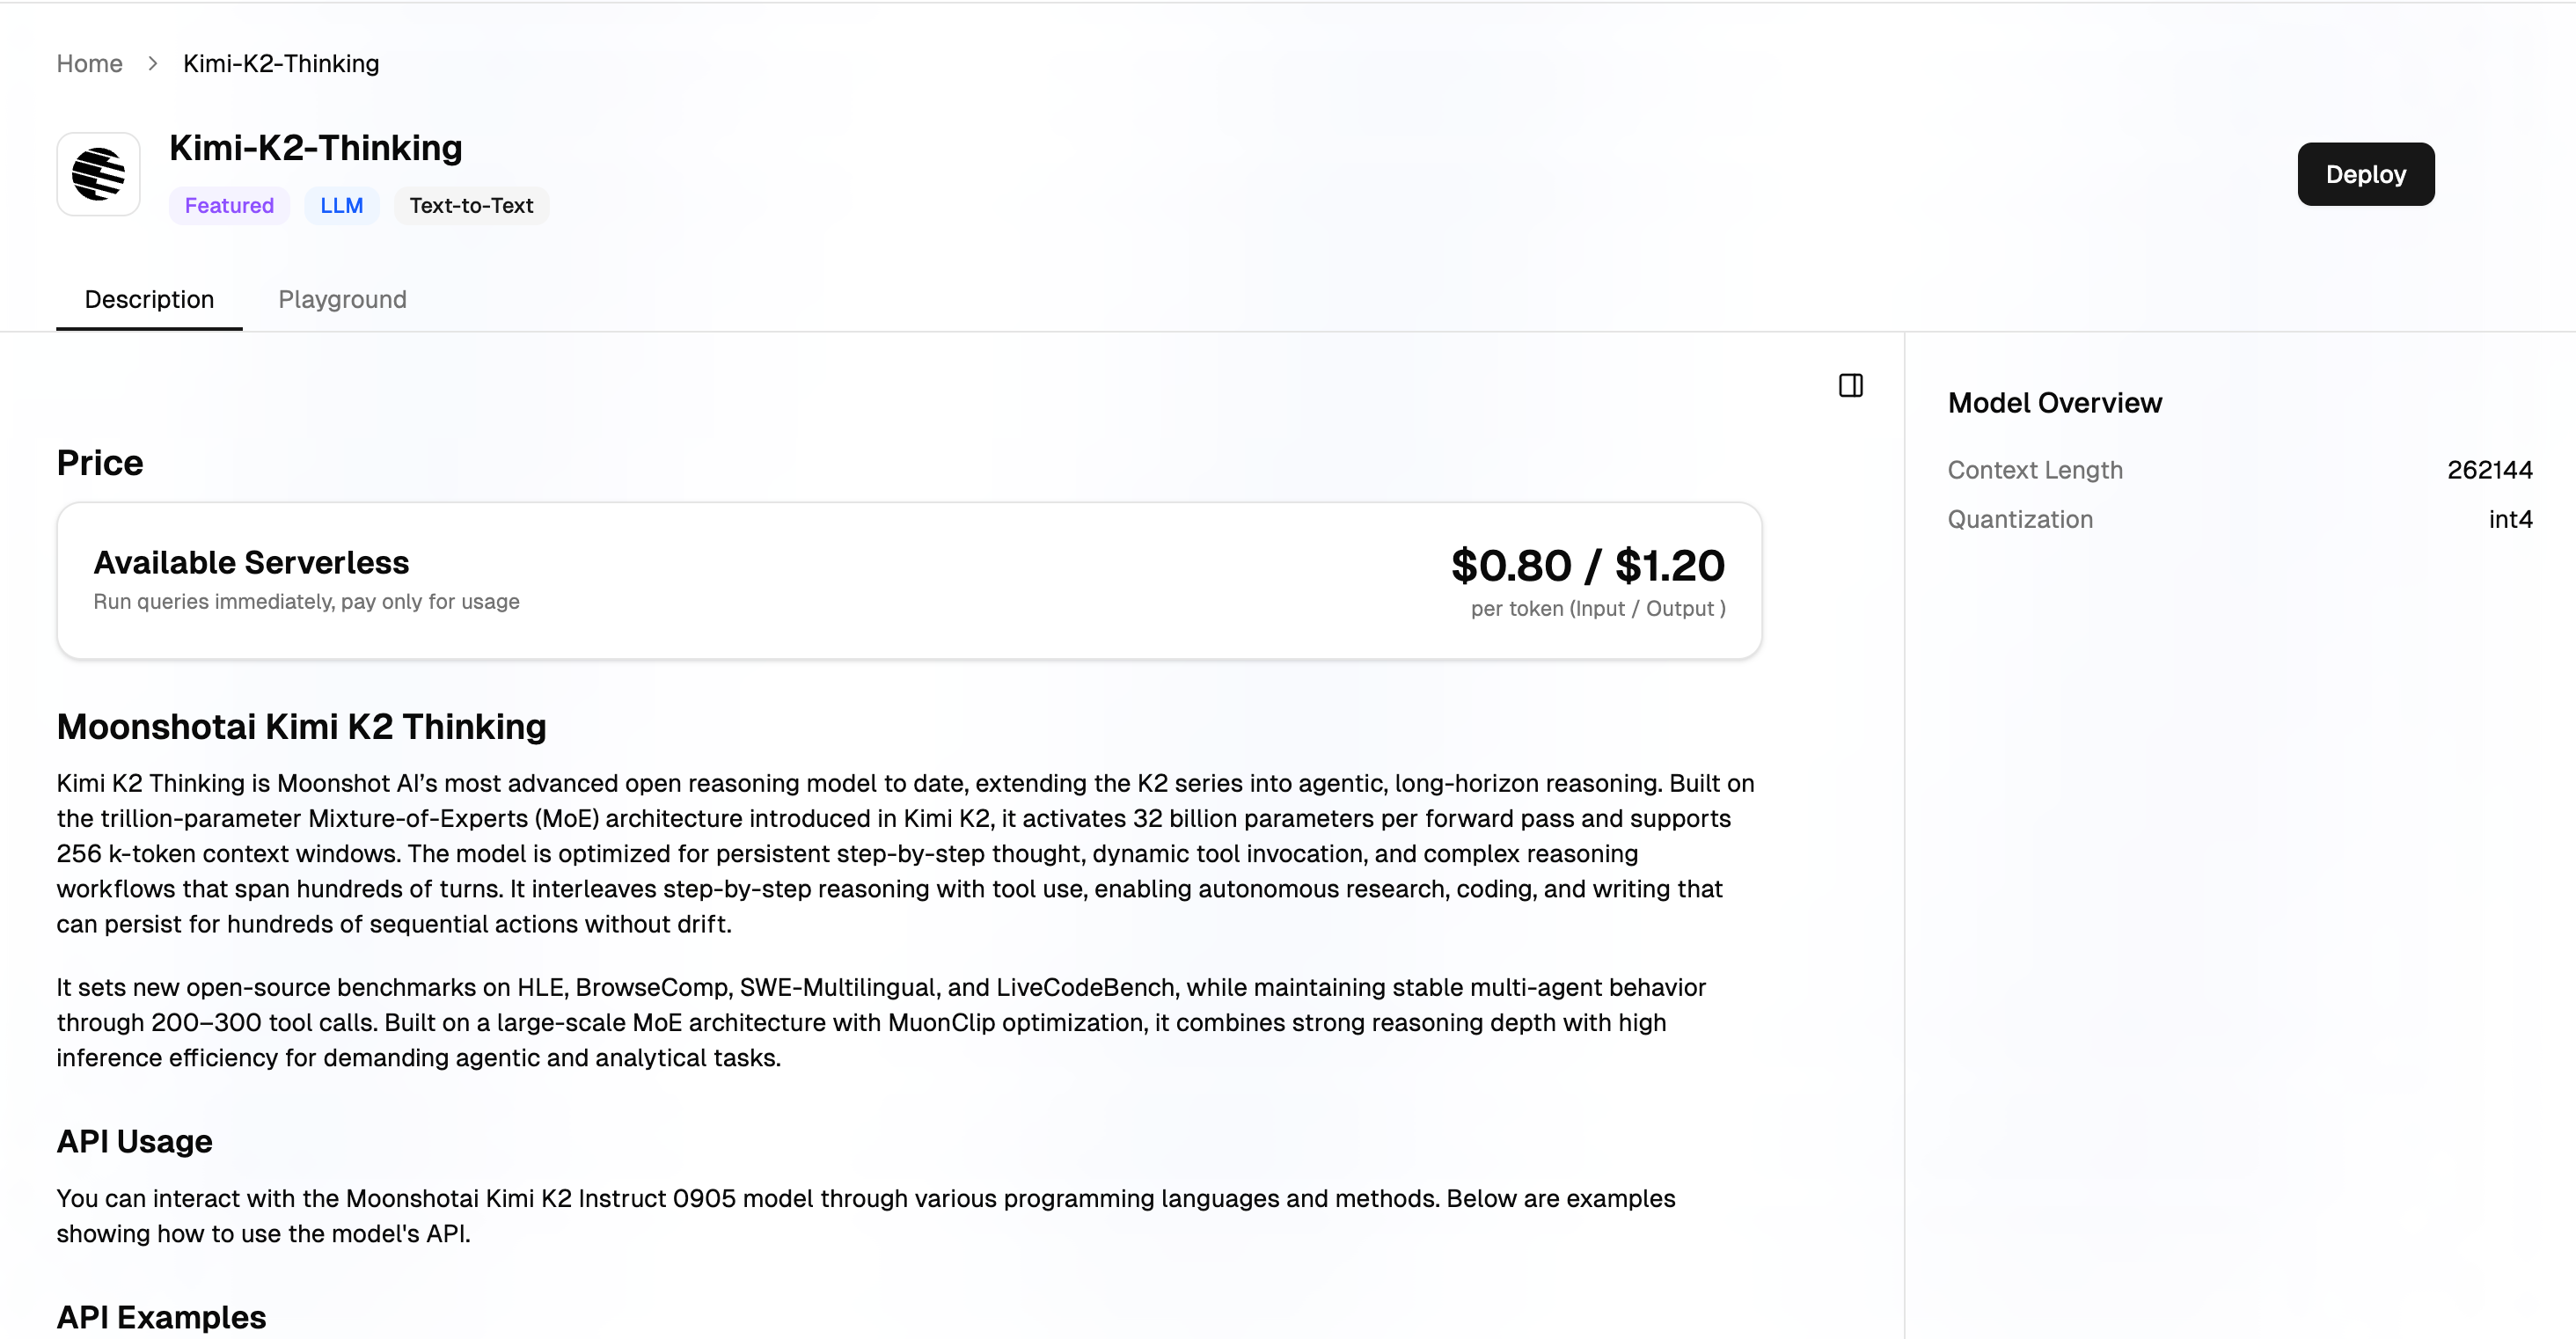
Task: Click the $0.80 / $1.20 price text
Action: (1588, 565)
